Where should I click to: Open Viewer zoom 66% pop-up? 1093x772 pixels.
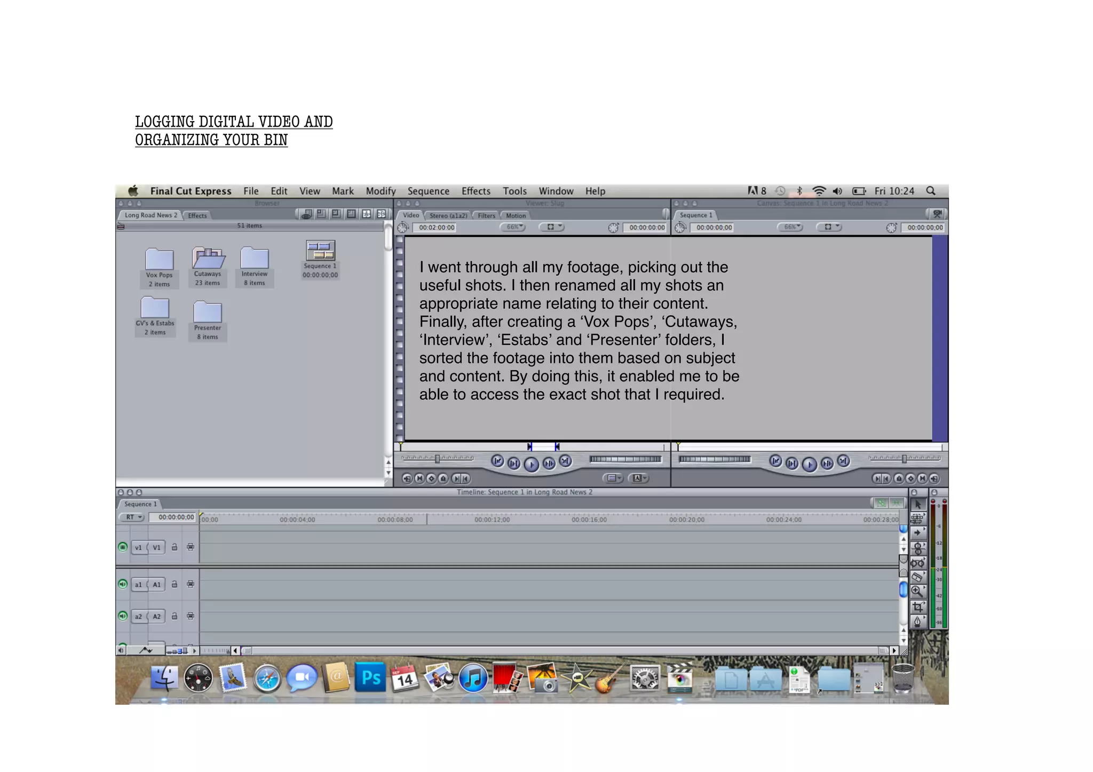pos(513,227)
